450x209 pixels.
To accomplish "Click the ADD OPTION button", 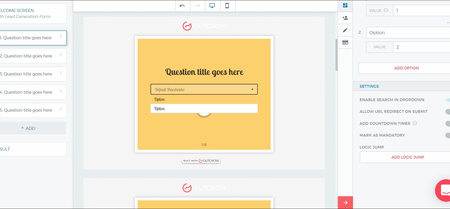I will pyautogui.click(x=406, y=68).
